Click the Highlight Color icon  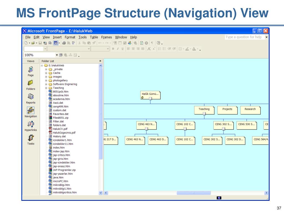tap(187, 49)
